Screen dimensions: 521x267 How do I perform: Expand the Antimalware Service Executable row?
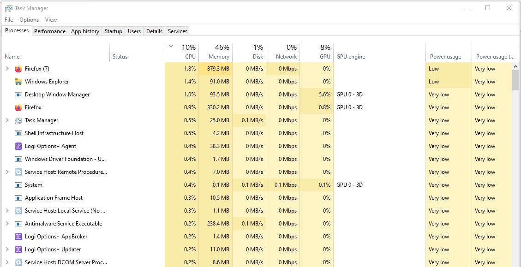pos(7,224)
